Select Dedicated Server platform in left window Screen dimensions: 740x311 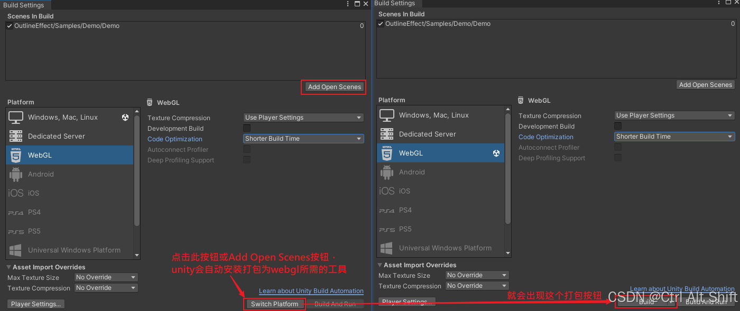click(x=70, y=137)
